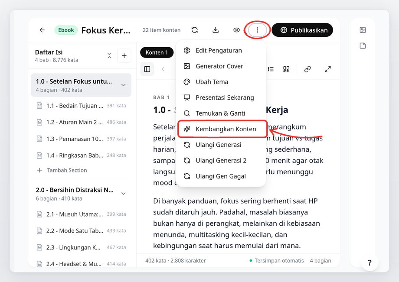Toggle the sidebar panel layout icon
399x282 pixels.
pyautogui.click(x=147, y=69)
